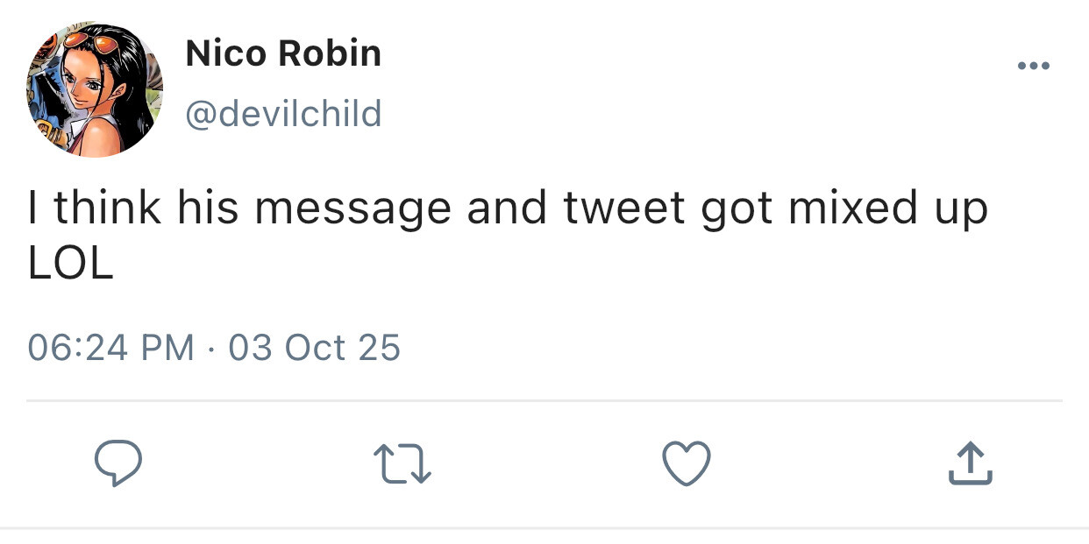The height and width of the screenshot is (544, 1089).
Task: Open the three-dot more options menu
Action: [x=1033, y=67]
